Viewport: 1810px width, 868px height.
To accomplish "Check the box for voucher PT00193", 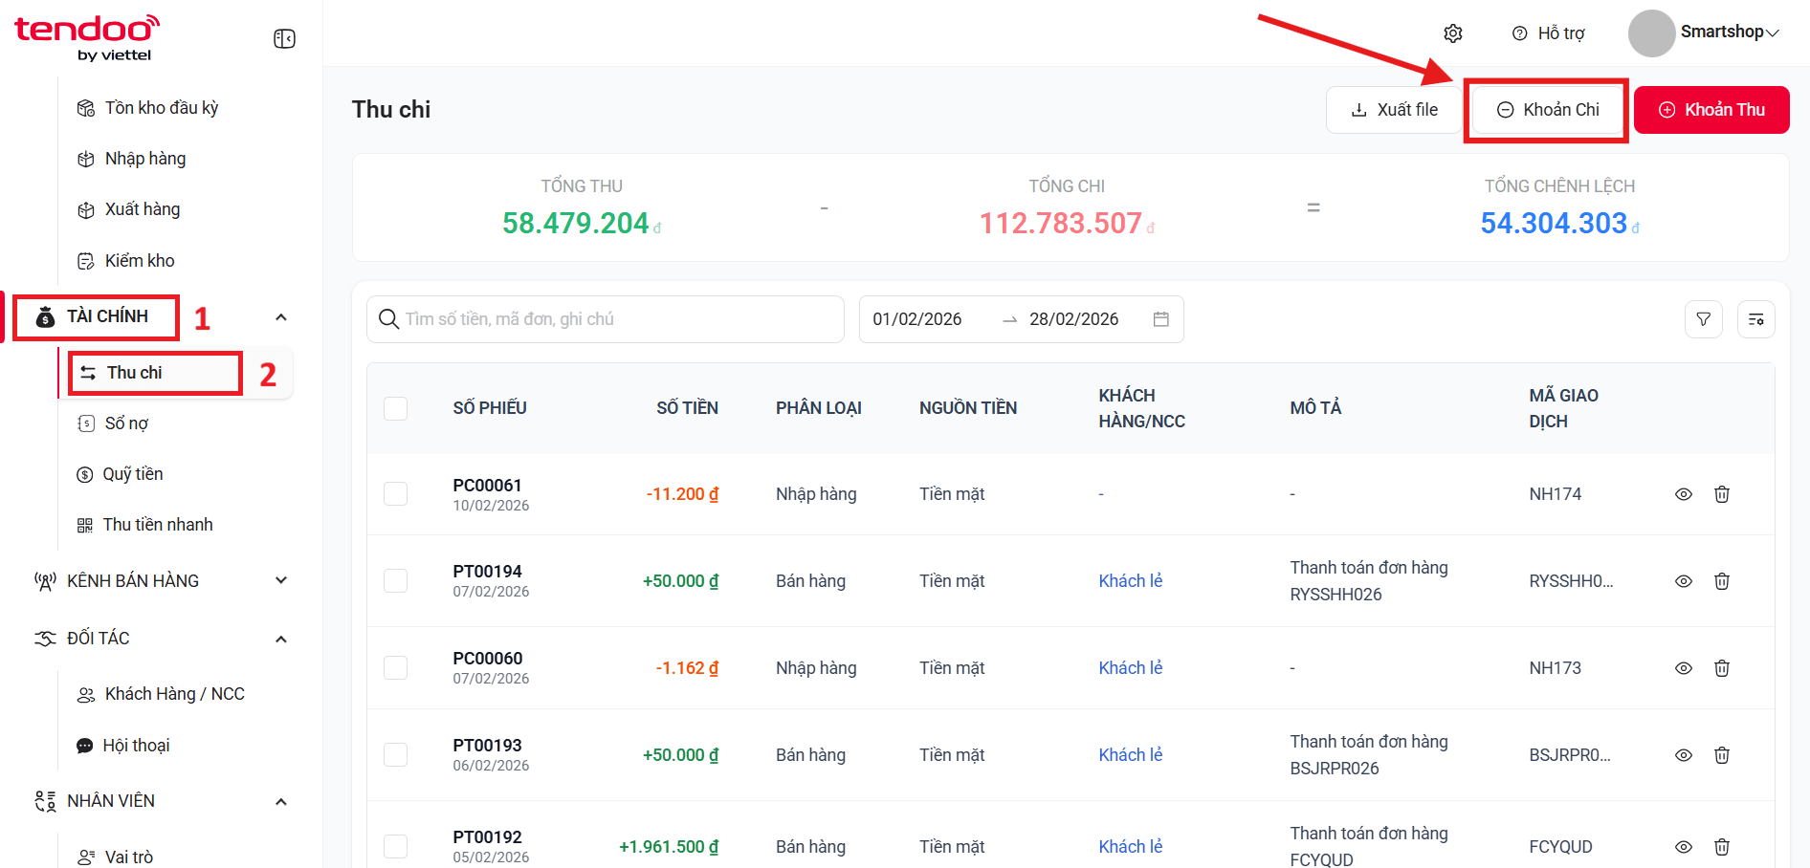I will point(396,755).
